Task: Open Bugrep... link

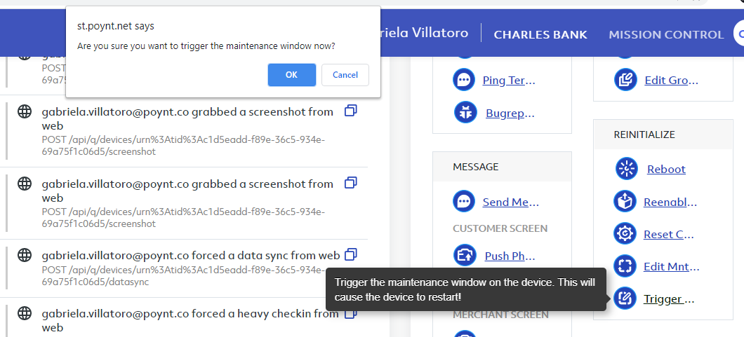Action: click(510, 113)
